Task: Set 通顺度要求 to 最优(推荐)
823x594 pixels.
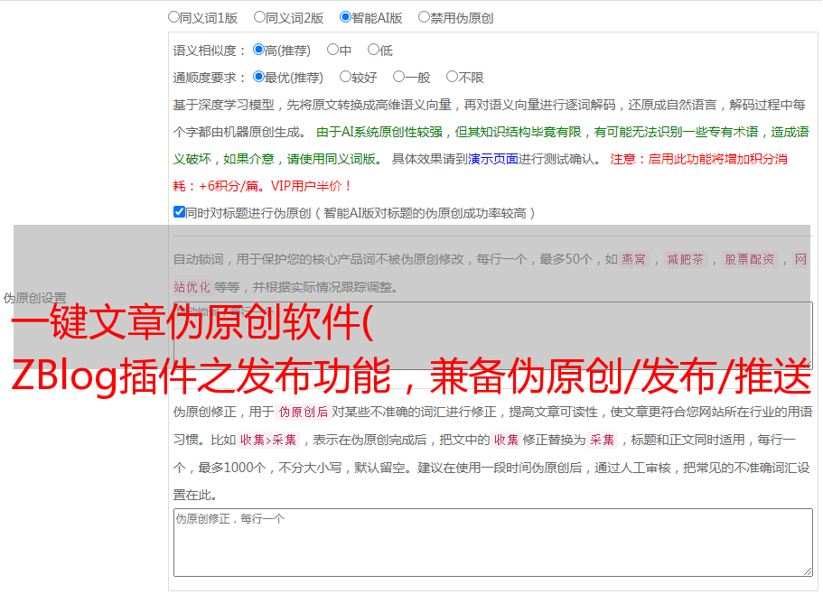Action: (258, 77)
